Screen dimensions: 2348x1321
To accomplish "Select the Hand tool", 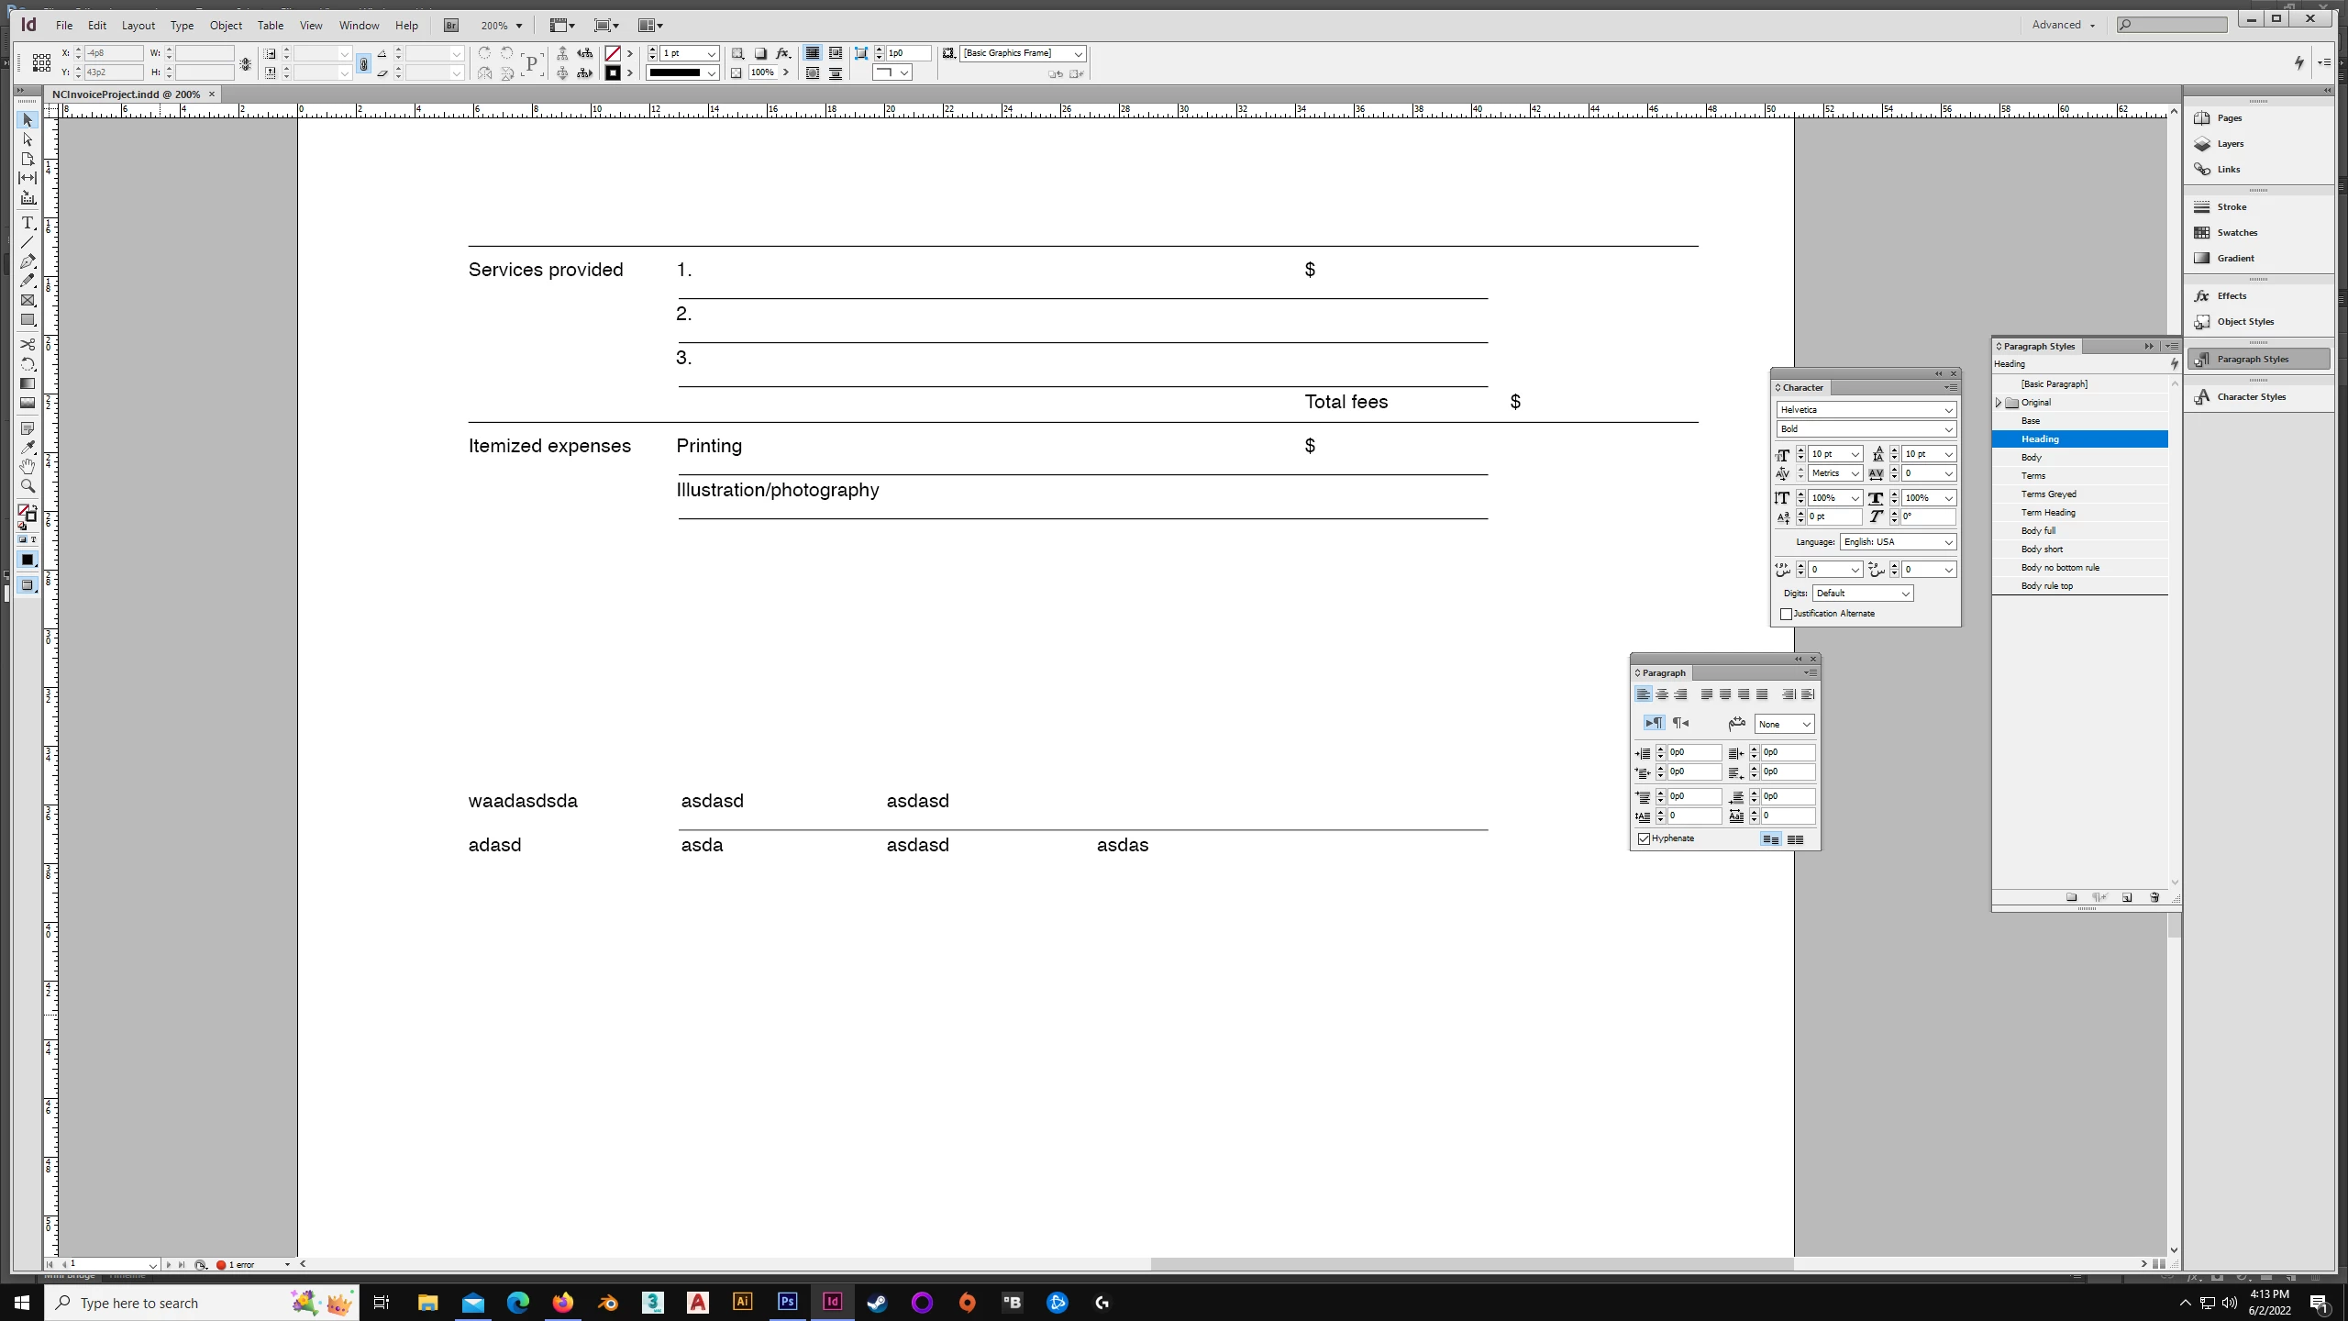I will pyautogui.click(x=28, y=466).
